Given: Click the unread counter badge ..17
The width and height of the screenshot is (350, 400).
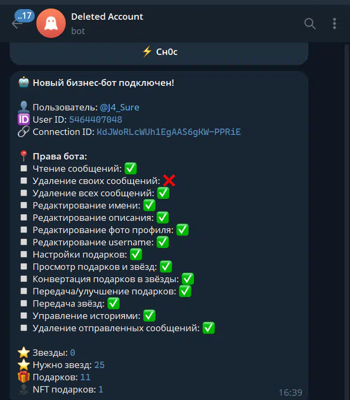Looking at the screenshot, I should tap(25, 16).
